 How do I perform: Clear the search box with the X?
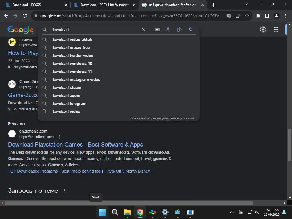(144, 30)
